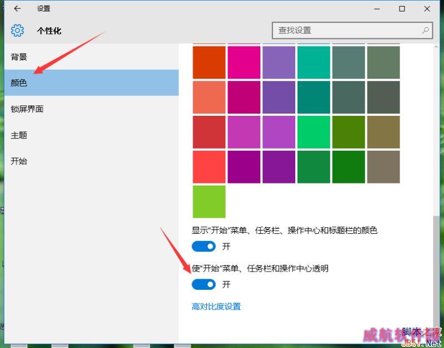Pick the dark slate green swatch in second row

coord(349,97)
